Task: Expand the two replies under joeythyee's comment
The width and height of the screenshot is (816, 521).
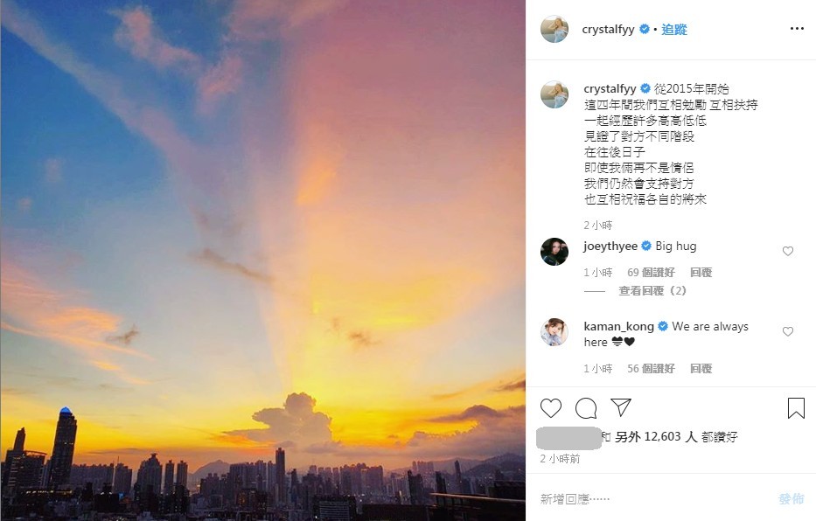Action: (652, 290)
